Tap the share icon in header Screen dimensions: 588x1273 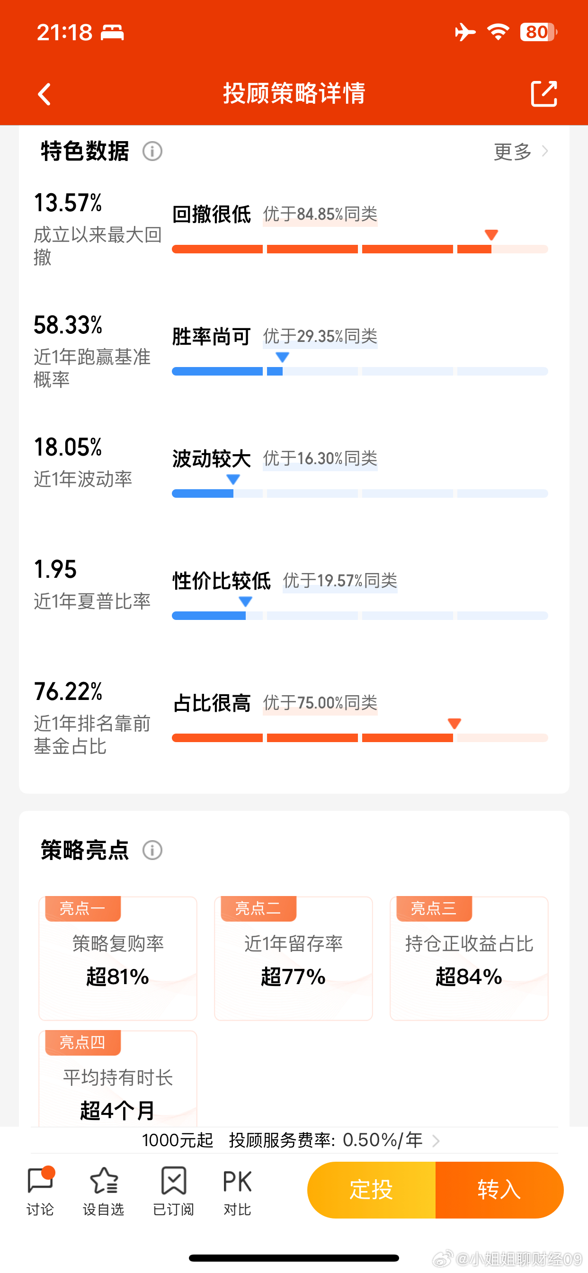(543, 93)
